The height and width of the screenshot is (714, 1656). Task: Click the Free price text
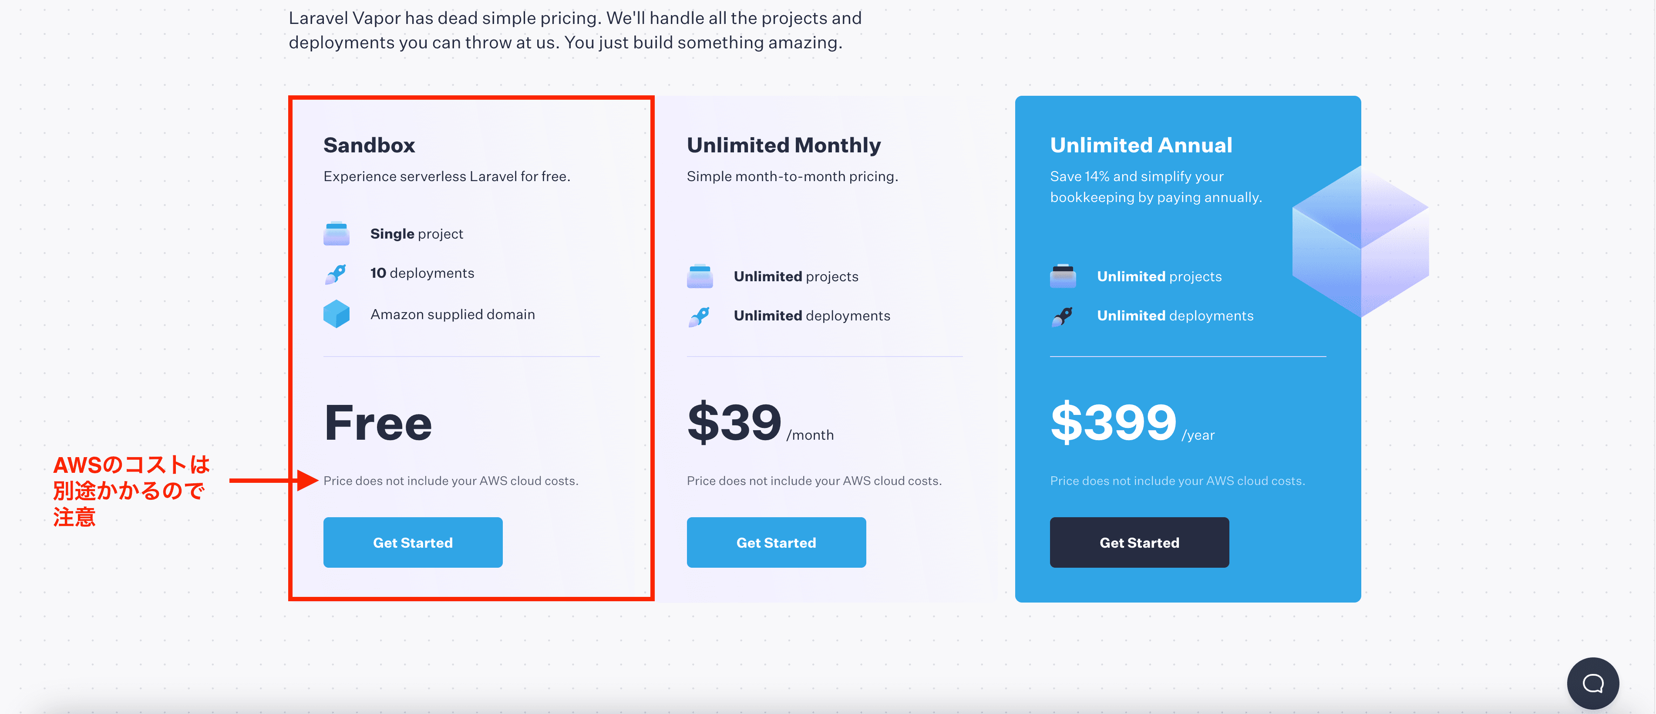coord(378,423)
